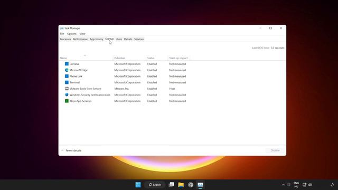Open the Options menu
This screenshot has height=190, width=338.
pos(72,34)
